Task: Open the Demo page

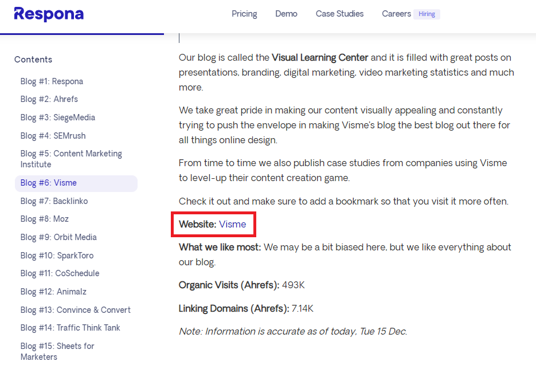Action: point(286,14)
